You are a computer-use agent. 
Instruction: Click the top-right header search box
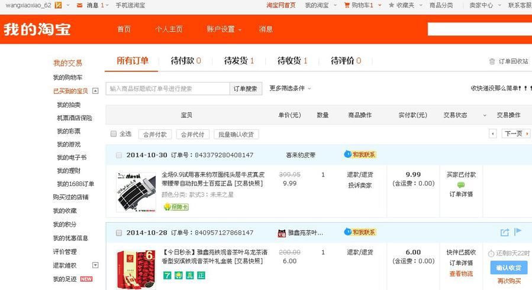coord(480,29)
